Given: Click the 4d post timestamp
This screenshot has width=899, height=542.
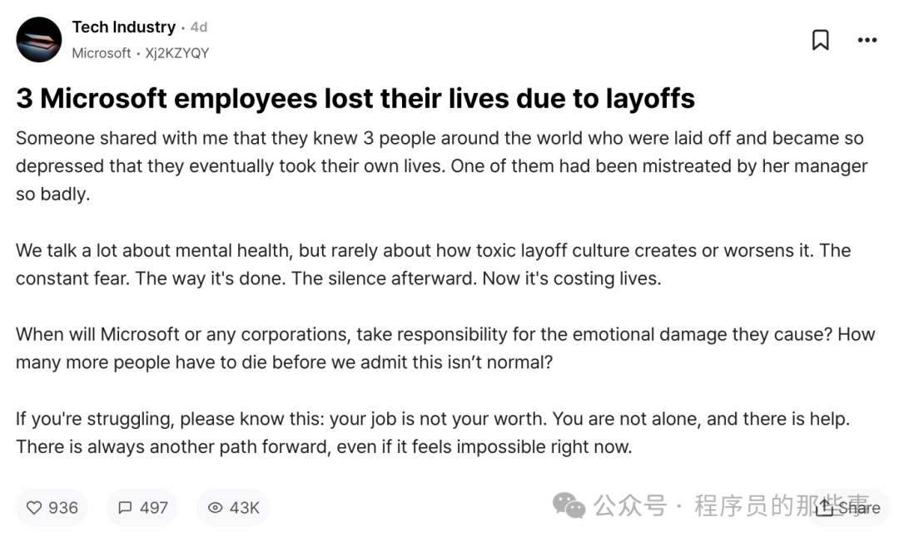Looking at the screenshot, I should coord(199,27).
